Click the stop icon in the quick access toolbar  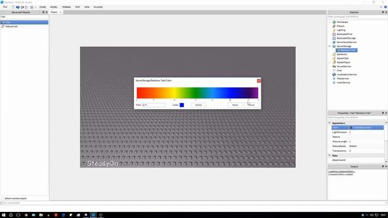pos(32,7)
